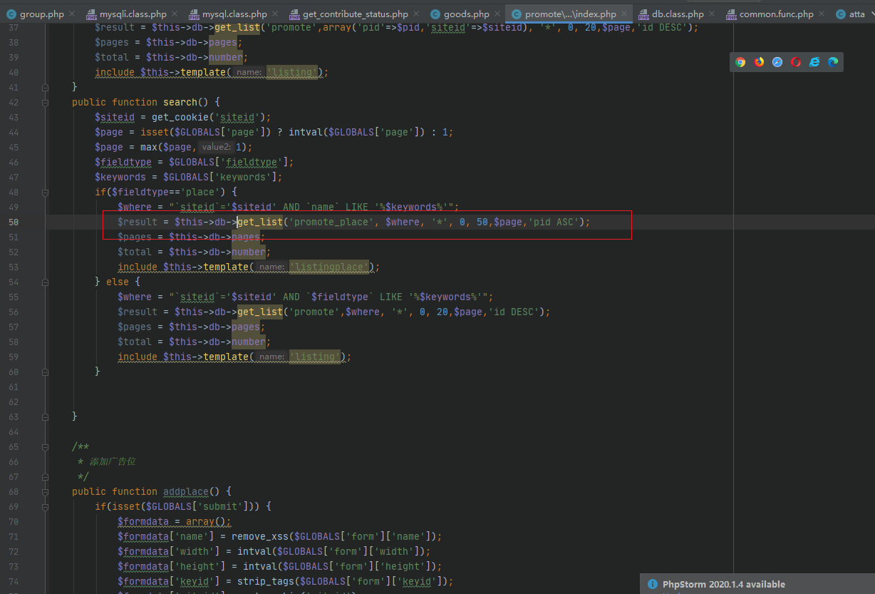The width and height of the screenshot is (875, 594).
Task: Open the PhpStorm 2020.1.4 available notification
Action: (723, 585)
